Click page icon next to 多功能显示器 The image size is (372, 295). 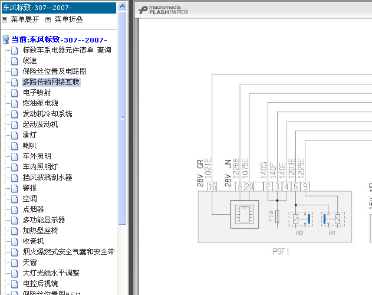click(15, 220)
